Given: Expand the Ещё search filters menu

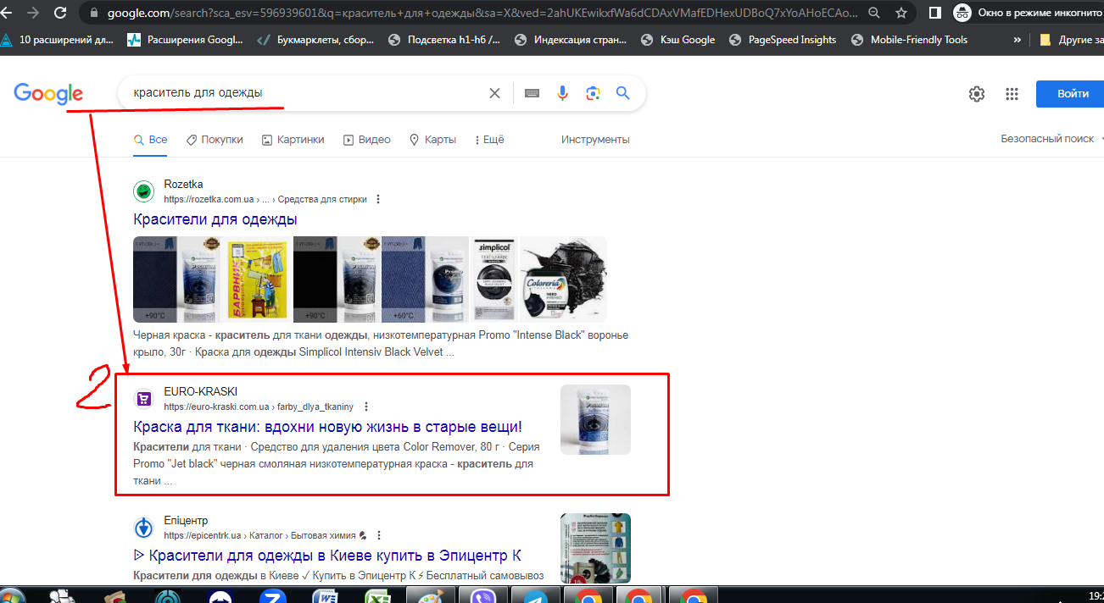Looking at the screenshot, I should coord(489,140).
